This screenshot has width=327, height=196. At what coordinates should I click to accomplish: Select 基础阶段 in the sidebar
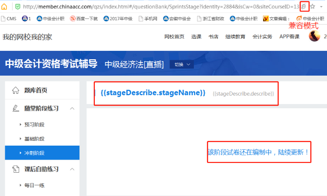click(34, 139)
